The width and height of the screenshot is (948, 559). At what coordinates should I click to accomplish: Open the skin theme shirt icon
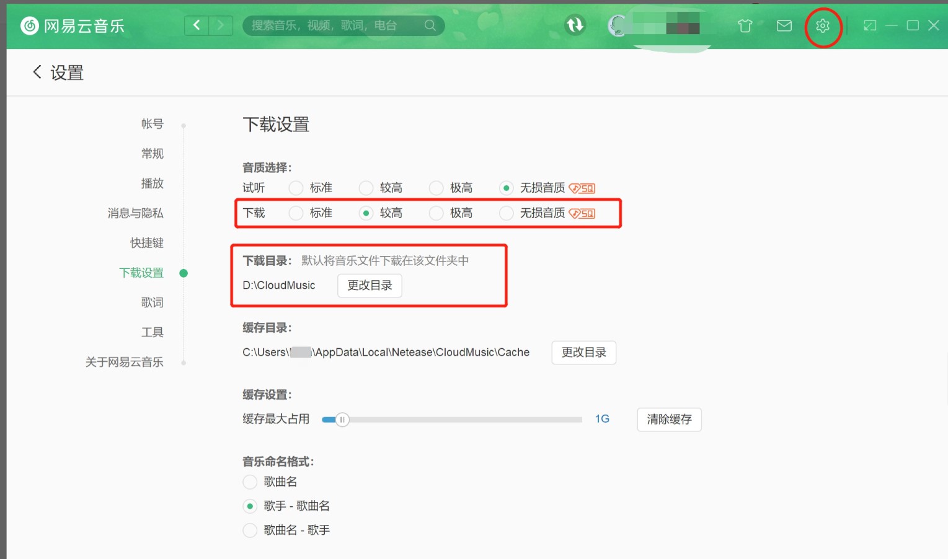[745, 25]
